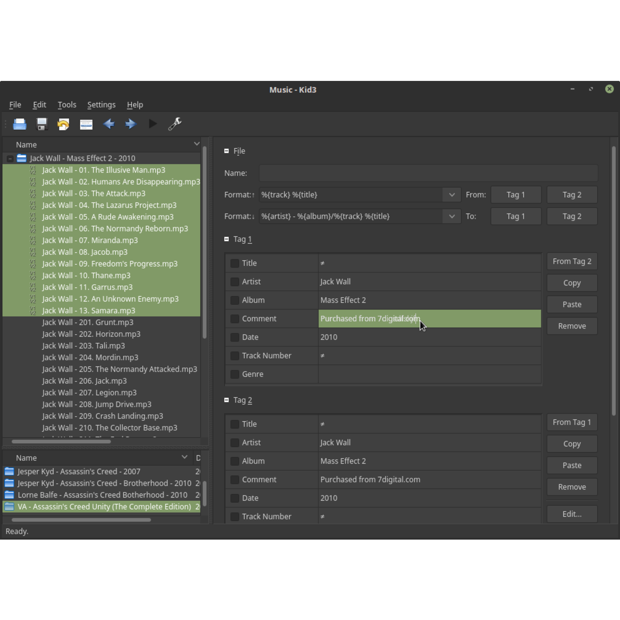Image resolution: width=620 pixels, height=620 pixels.
Task: Tick the Tag 1 Title checkbox
Action: [235, 263]
